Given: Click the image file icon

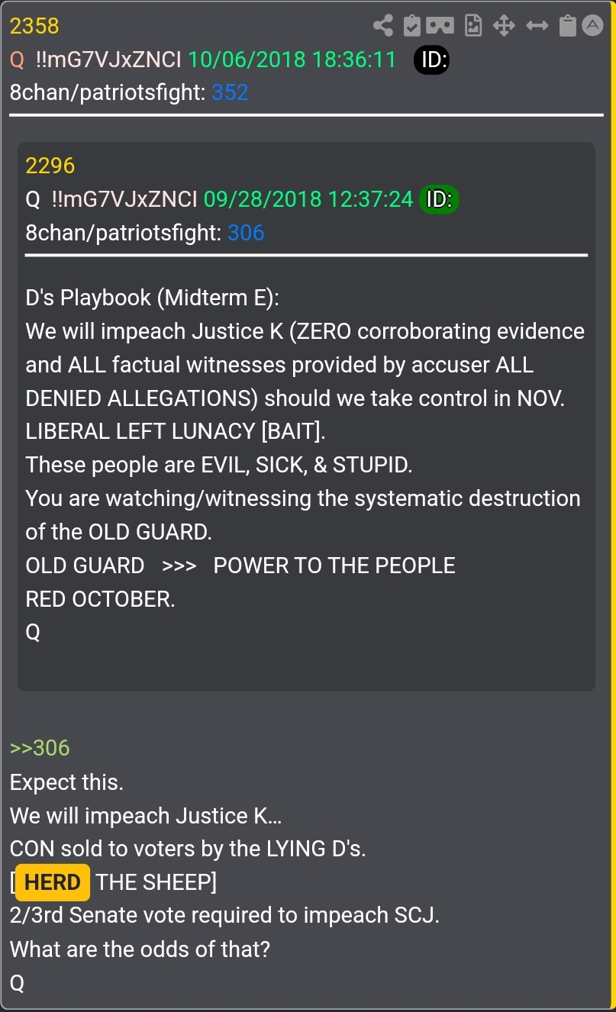Looking at the screenshot, I should (474, 26).
